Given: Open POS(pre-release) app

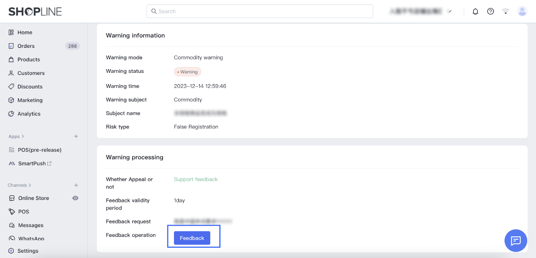Looking at the screenshot, I should click(x=40, y=150).
